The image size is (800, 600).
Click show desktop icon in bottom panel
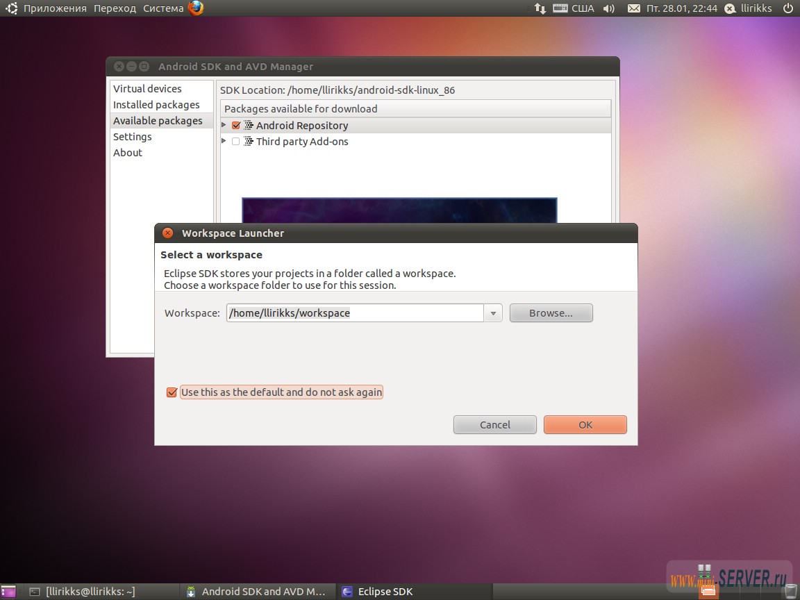click(8, 592)
